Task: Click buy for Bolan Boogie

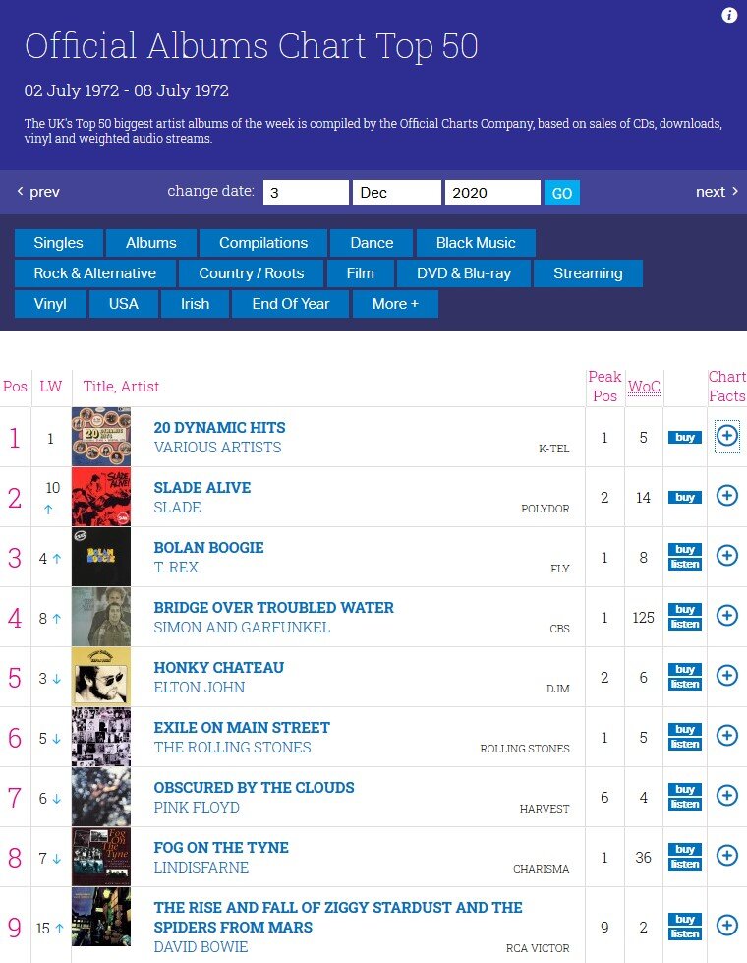Action: (685, 550)
